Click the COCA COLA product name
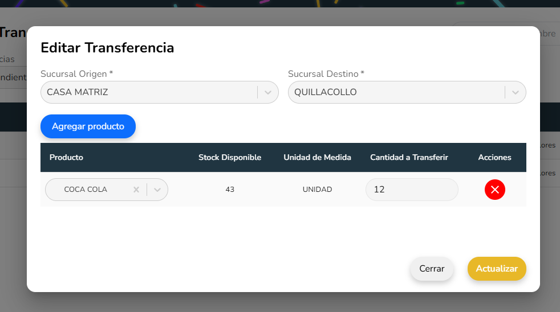The width and height of the screenshot is (560, 312). pyautogui.click(x=86, y=190)
